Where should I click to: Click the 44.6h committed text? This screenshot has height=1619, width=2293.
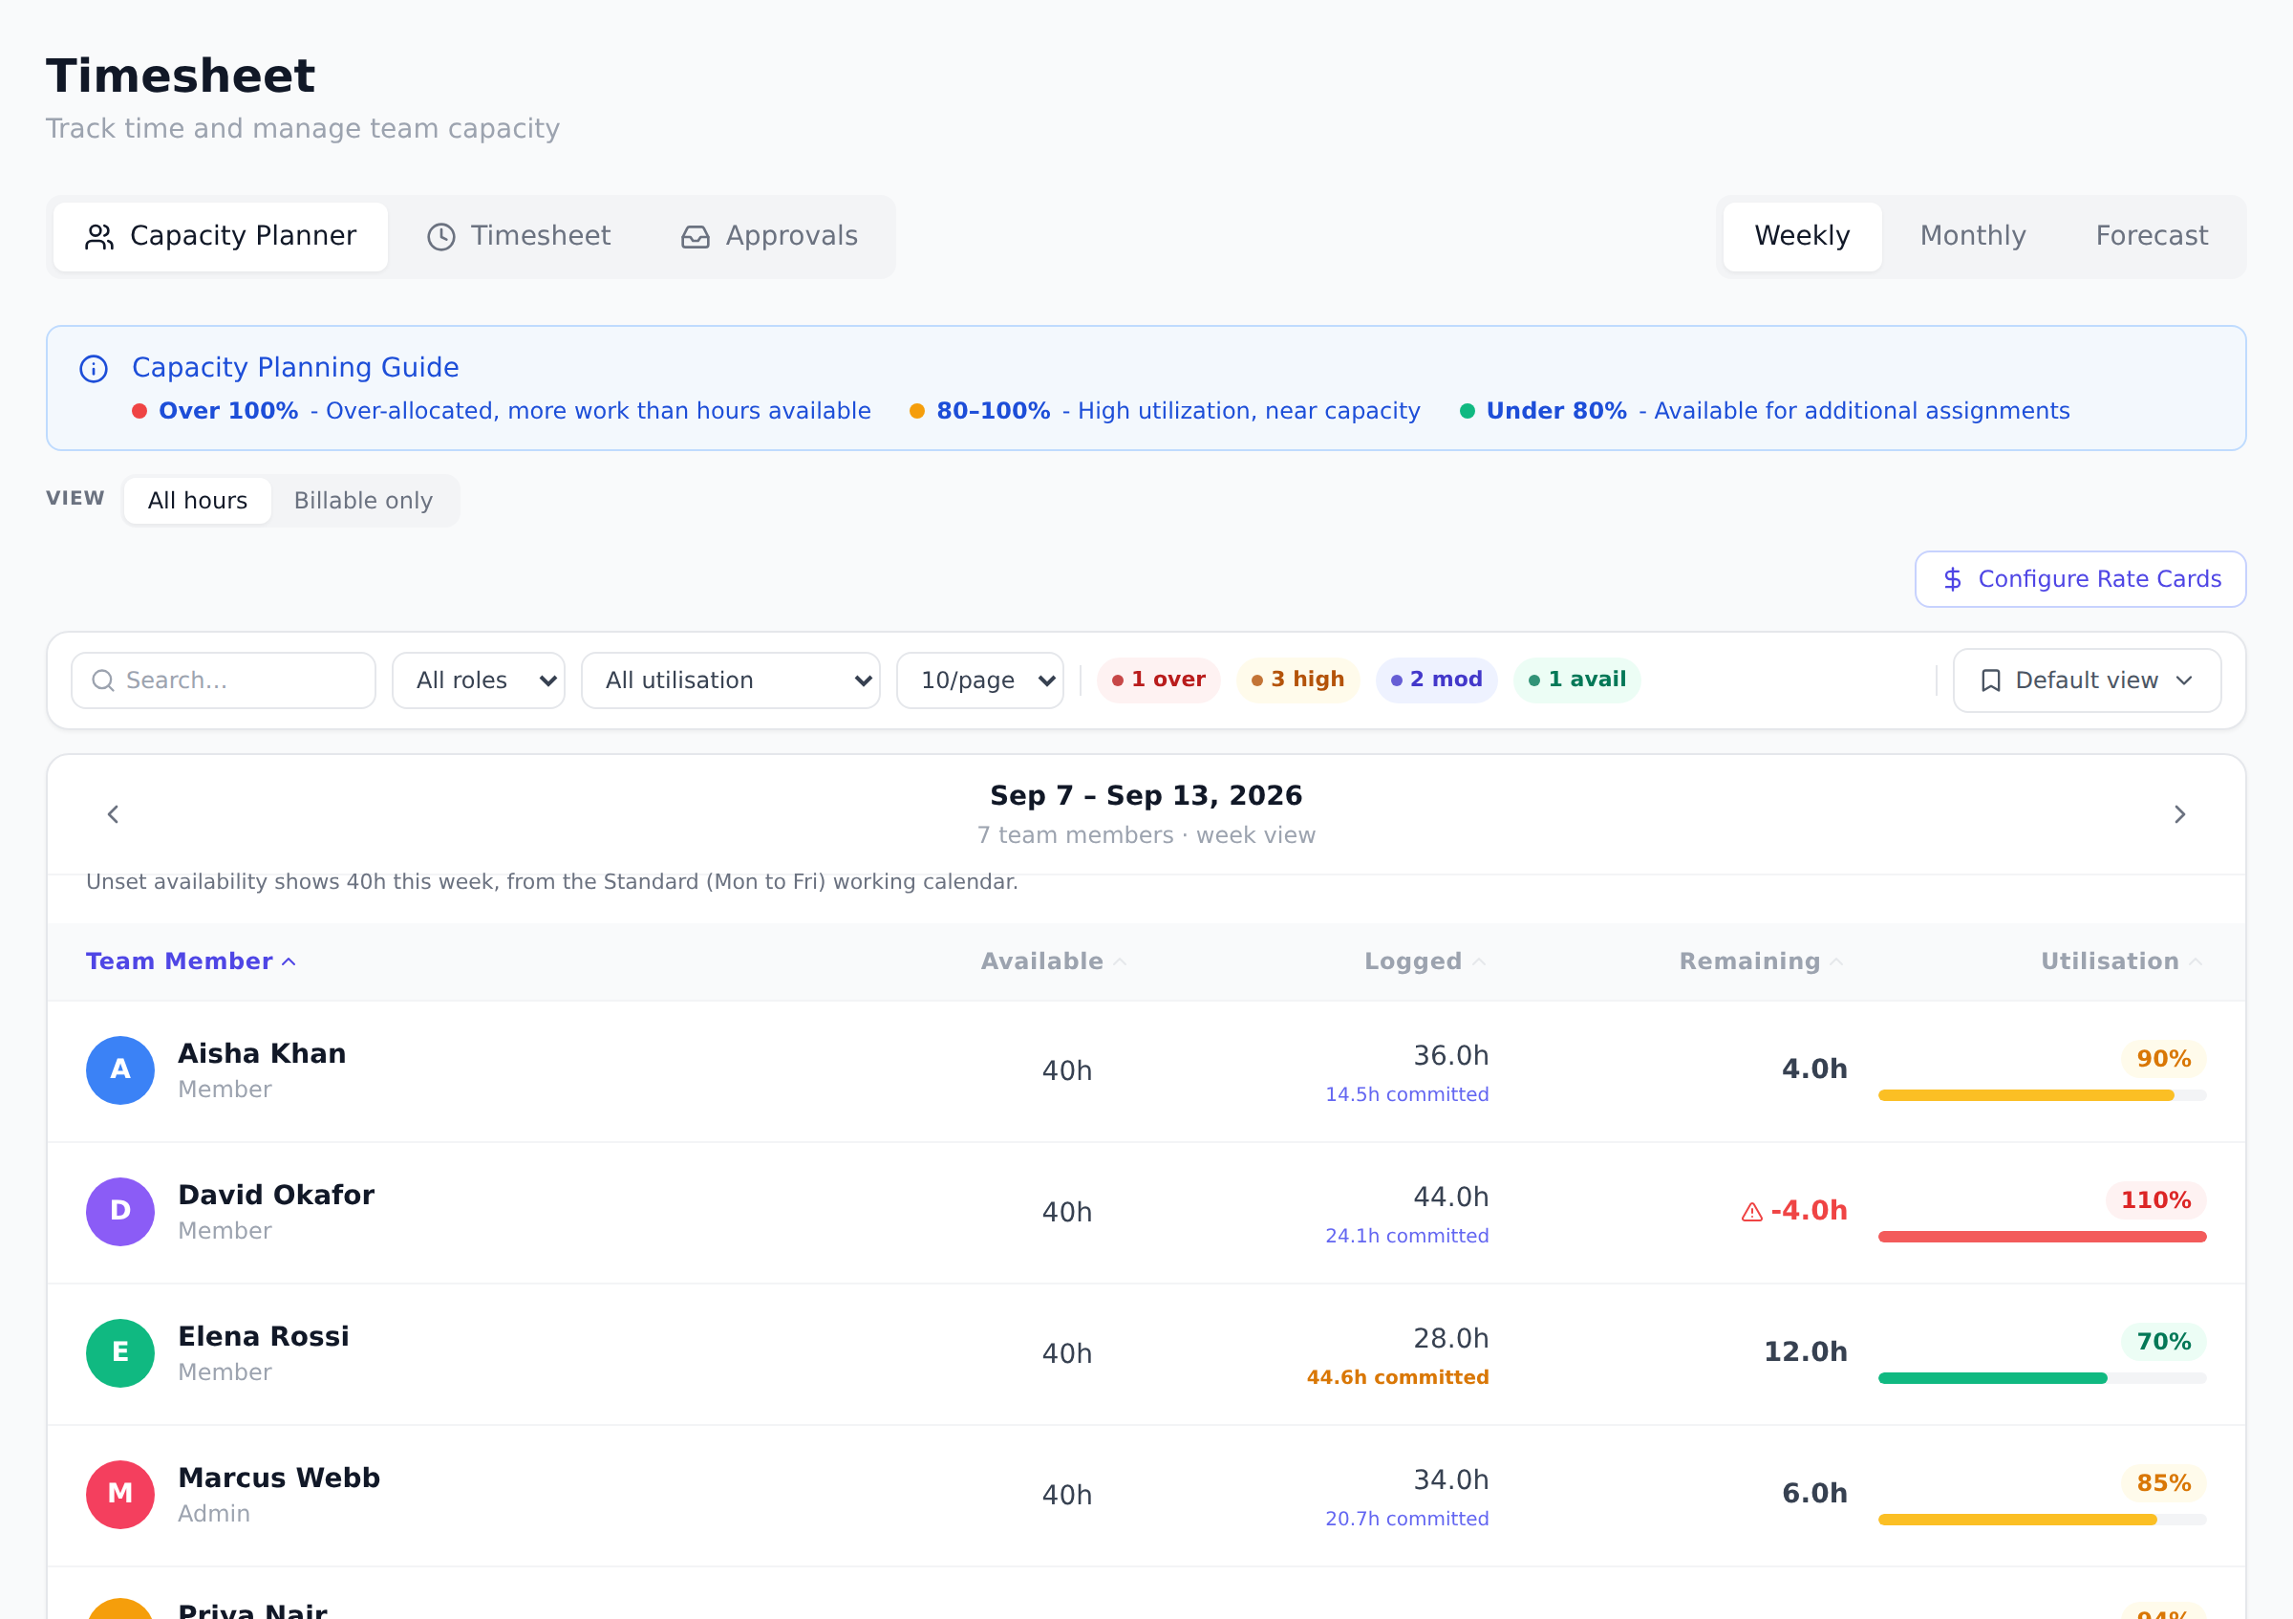pyautogui.click(x=1397, y=1378)
